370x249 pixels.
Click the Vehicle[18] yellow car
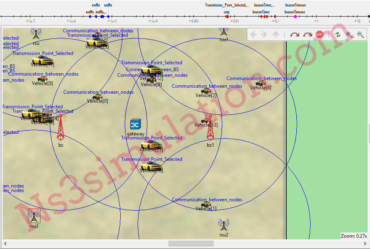pyautogui.click(x=151, y=166)
